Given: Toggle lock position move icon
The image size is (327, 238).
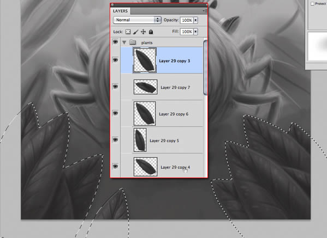Looking at the screenshot, I should [x=143, y=32].
